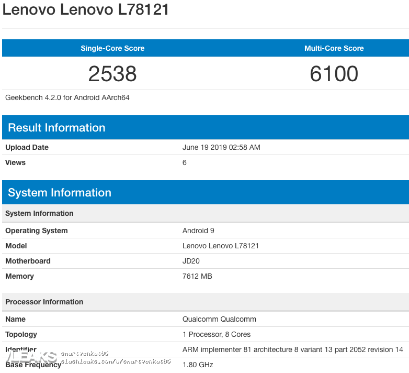Click 'Geekbench 4.2.0 for Android AArch64' text
409x373 pixels.
(x=67, y=97)
